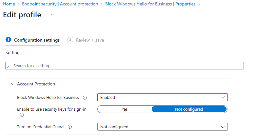Click the Turn on Credential Guard label
The height and width of the screenshot is (136, 258).
[x=40, y=127]
